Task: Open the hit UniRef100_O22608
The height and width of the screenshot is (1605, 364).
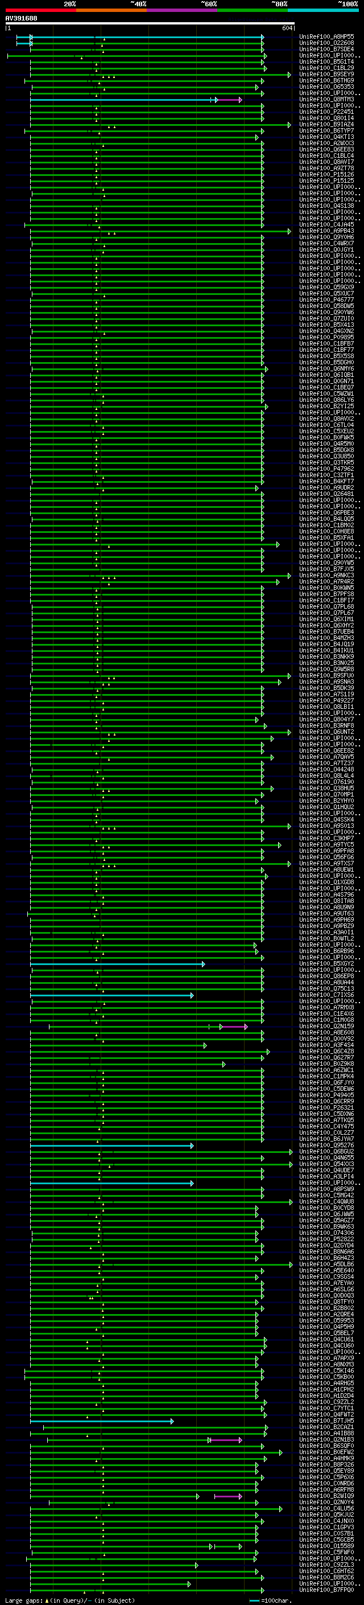Action: 326,43
